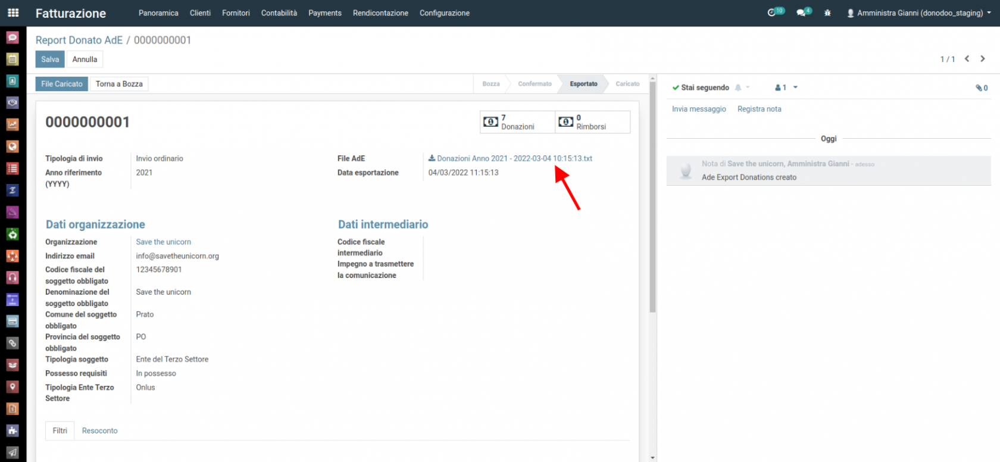The height and width of the screenshot is (462, 1000).
Task: Open the apps grid menu
Action: [x=13, y=13]
